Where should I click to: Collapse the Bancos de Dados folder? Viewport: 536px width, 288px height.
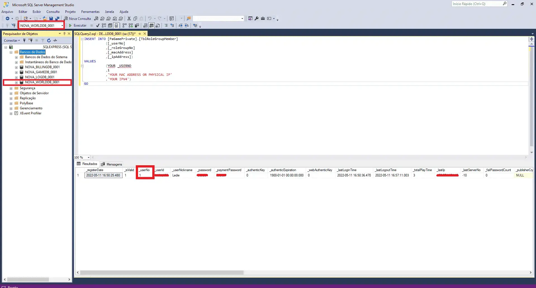[x=11, y=52]
